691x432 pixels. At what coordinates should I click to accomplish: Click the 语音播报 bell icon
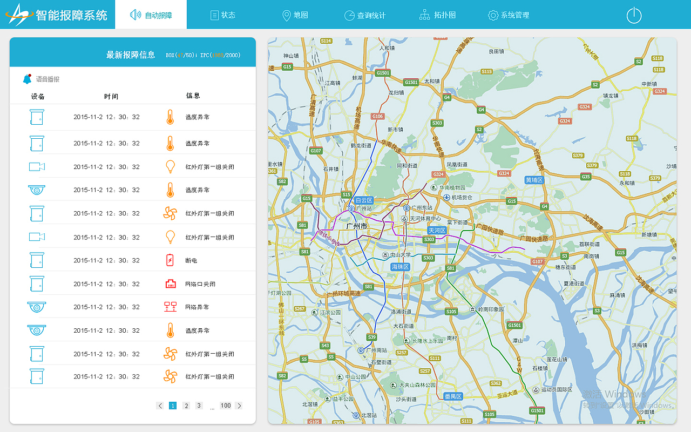pyautogui.click(x=27, y=79)
